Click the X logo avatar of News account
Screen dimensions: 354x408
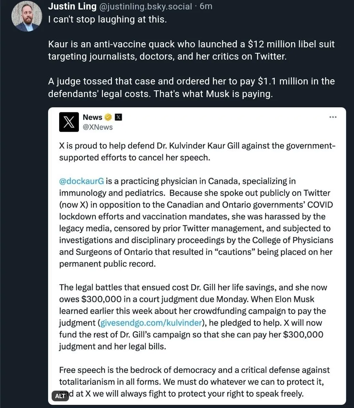coord(69,122)
